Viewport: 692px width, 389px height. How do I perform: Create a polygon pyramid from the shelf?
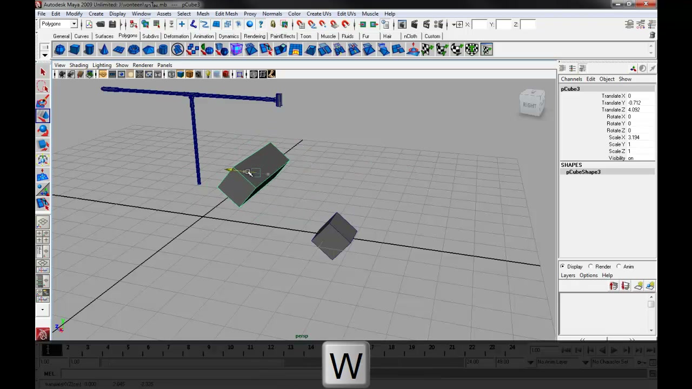click(x=148, y=50)
